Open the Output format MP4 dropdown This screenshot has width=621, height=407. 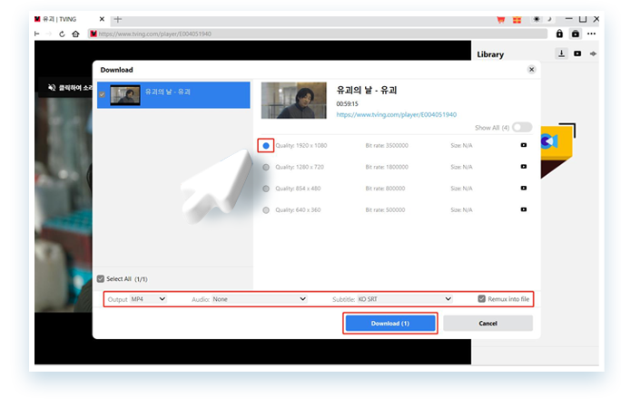[148, 299]
